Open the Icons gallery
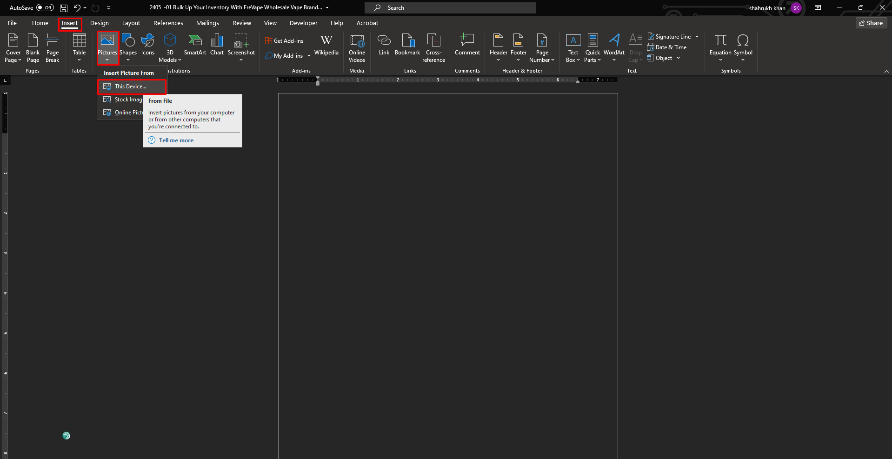This screenshot has width=892, height=459. tap(148, 46)
